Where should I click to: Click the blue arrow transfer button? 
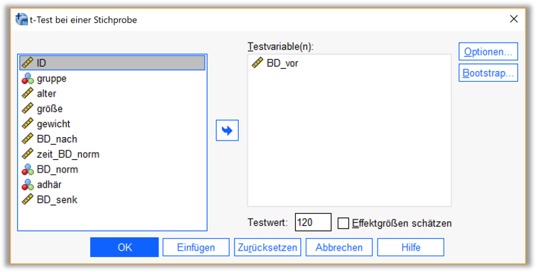227,130
